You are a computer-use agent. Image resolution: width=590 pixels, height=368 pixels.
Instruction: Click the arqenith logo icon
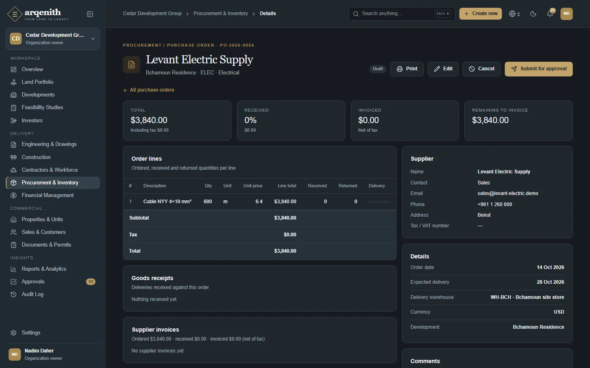(x=15, y=14)
